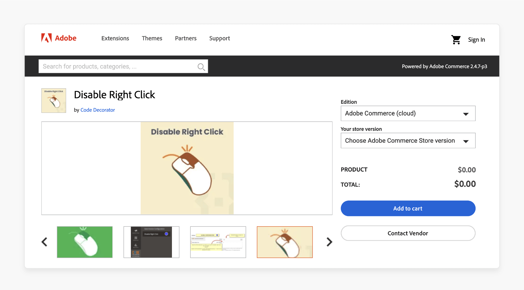Open the shopping cart icon
Screen dimensions: 524x290
pos(456,39)
